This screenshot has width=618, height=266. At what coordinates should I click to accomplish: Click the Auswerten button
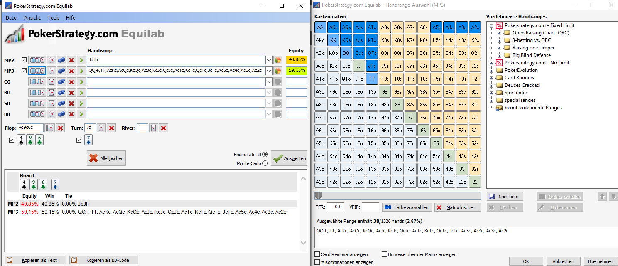289,158
